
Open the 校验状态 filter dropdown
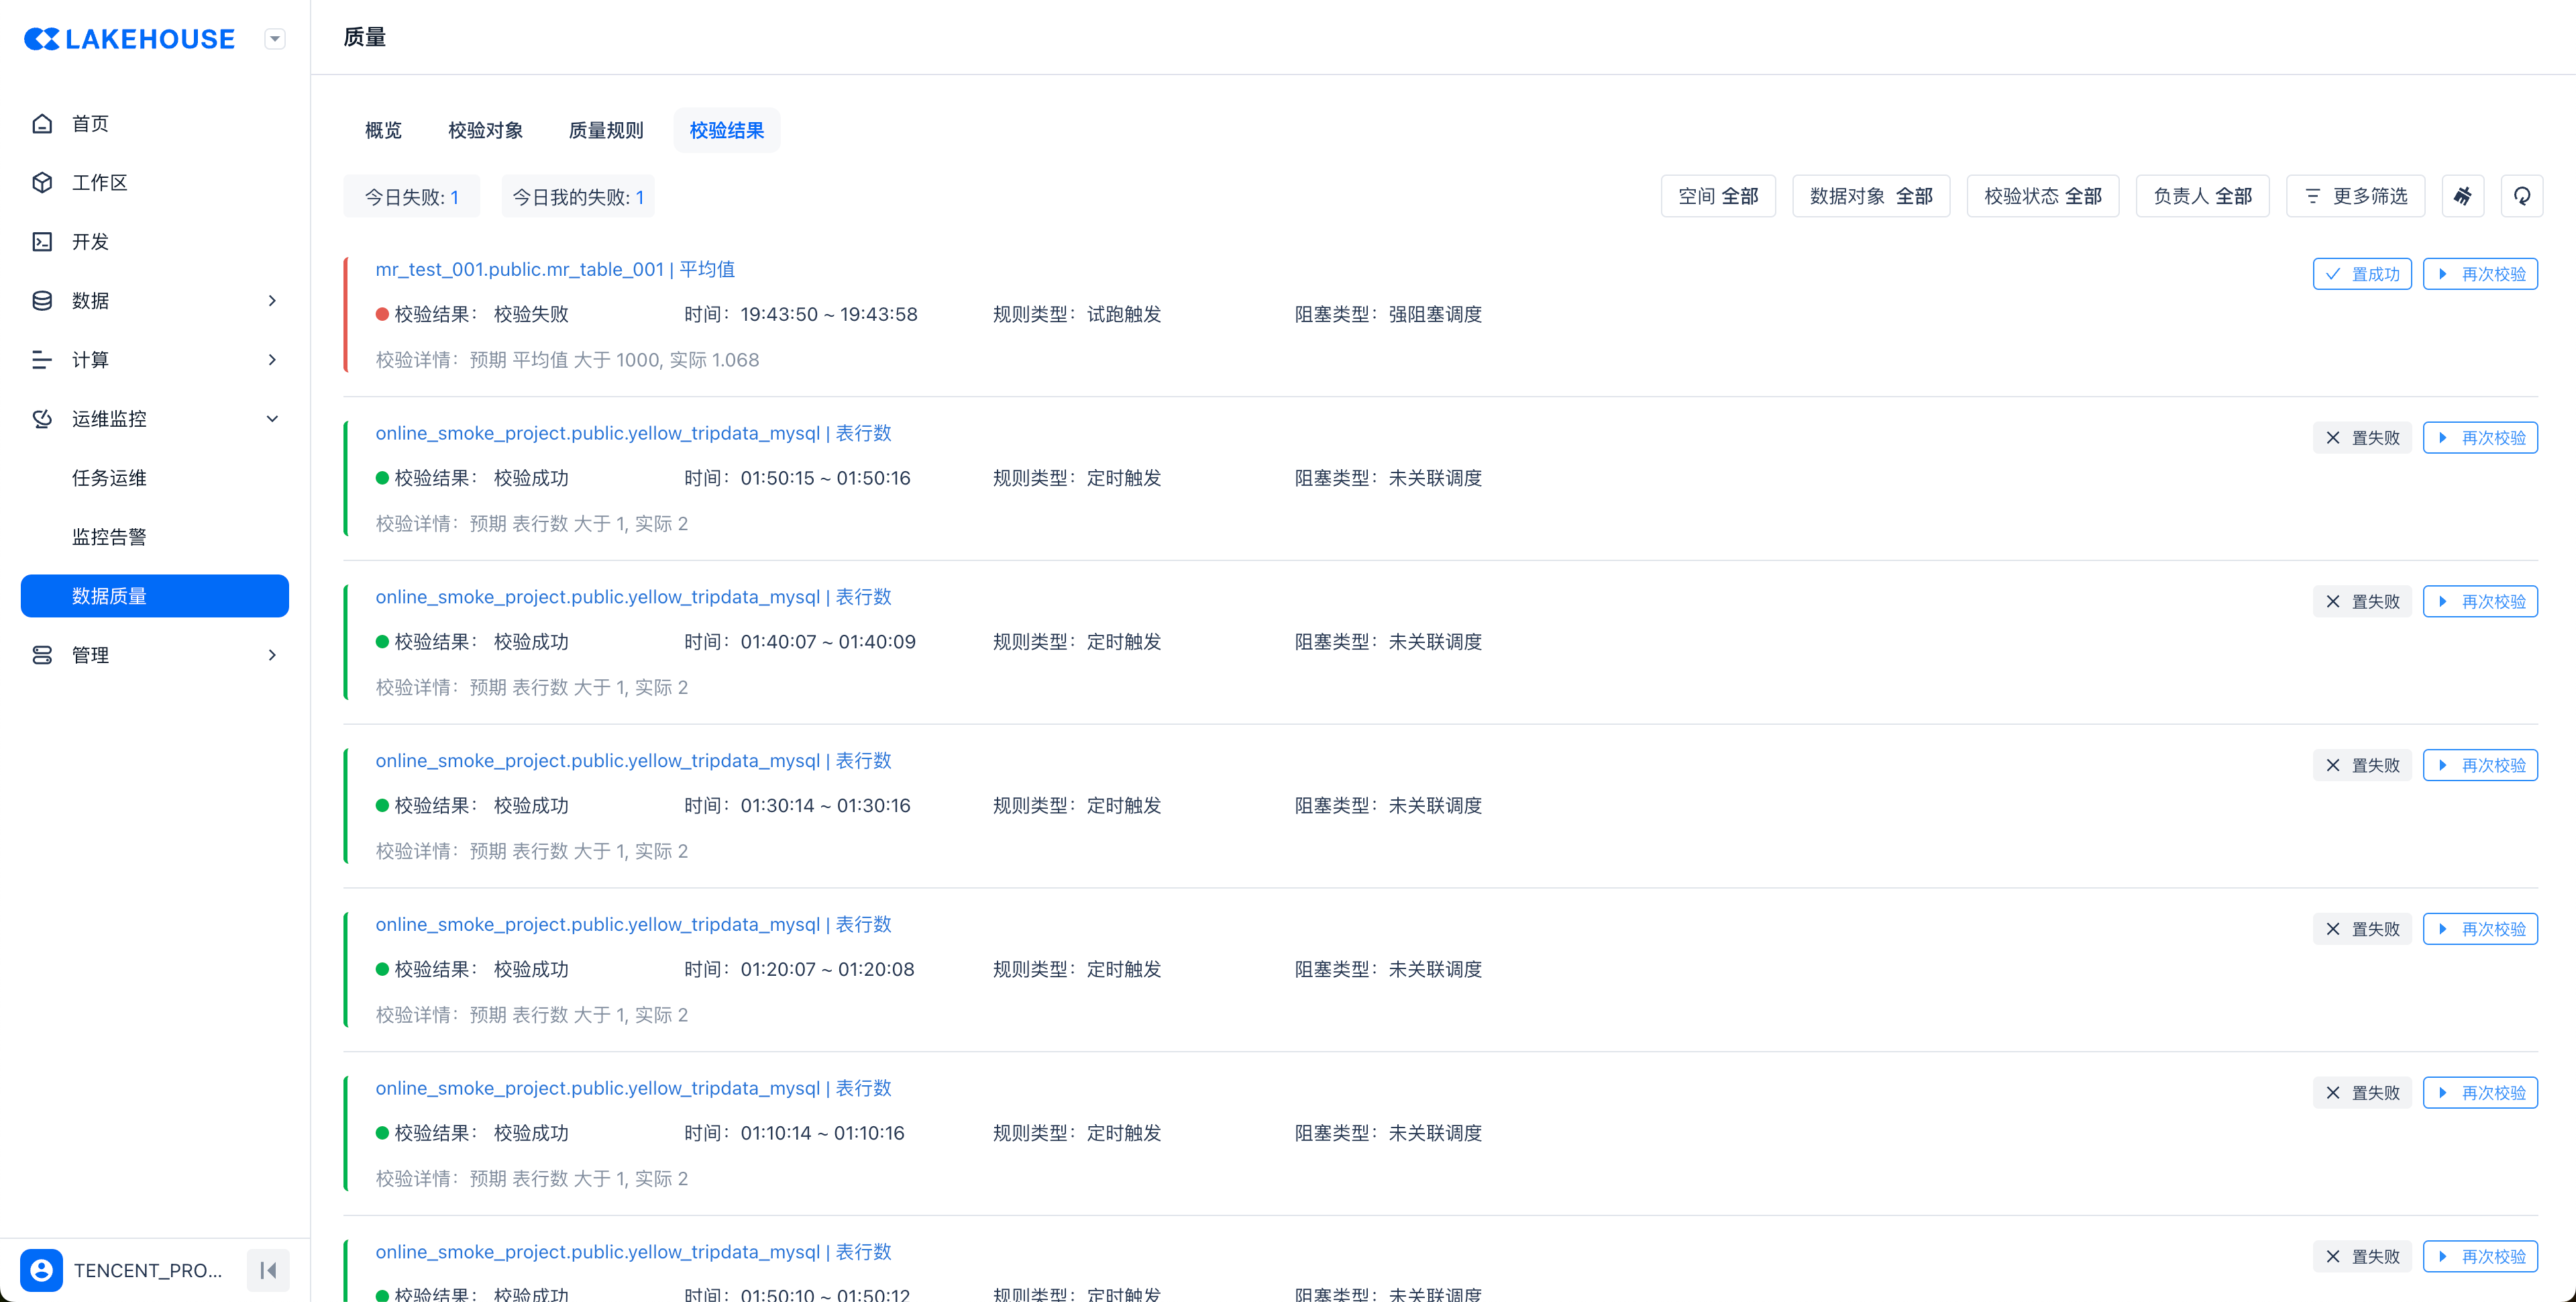pyautogui.click(x=2042, y=196)
